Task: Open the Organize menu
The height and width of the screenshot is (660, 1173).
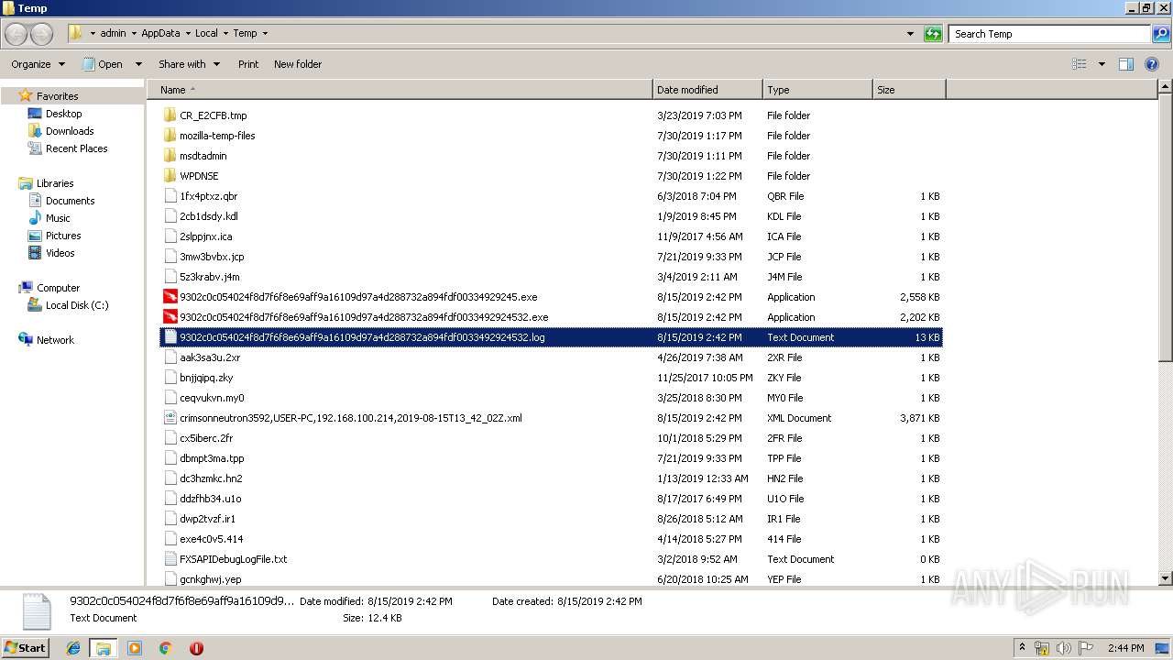Action: tap(38, 64)
